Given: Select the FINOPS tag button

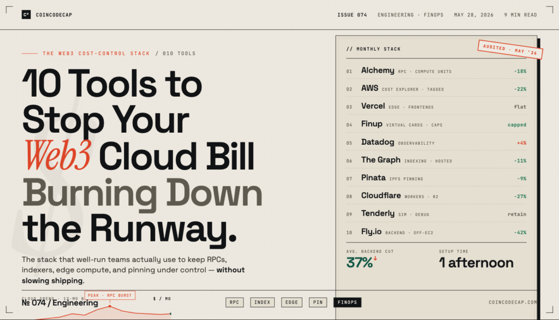Looking at the screenshot, I should (347, 302).
